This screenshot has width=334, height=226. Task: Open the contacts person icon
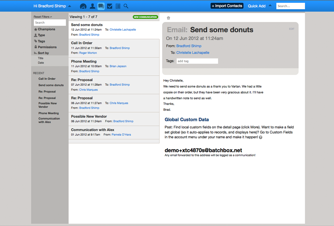point(92,6)
